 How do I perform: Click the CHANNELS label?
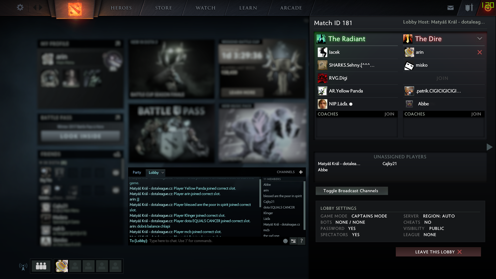tap(286, 172)
